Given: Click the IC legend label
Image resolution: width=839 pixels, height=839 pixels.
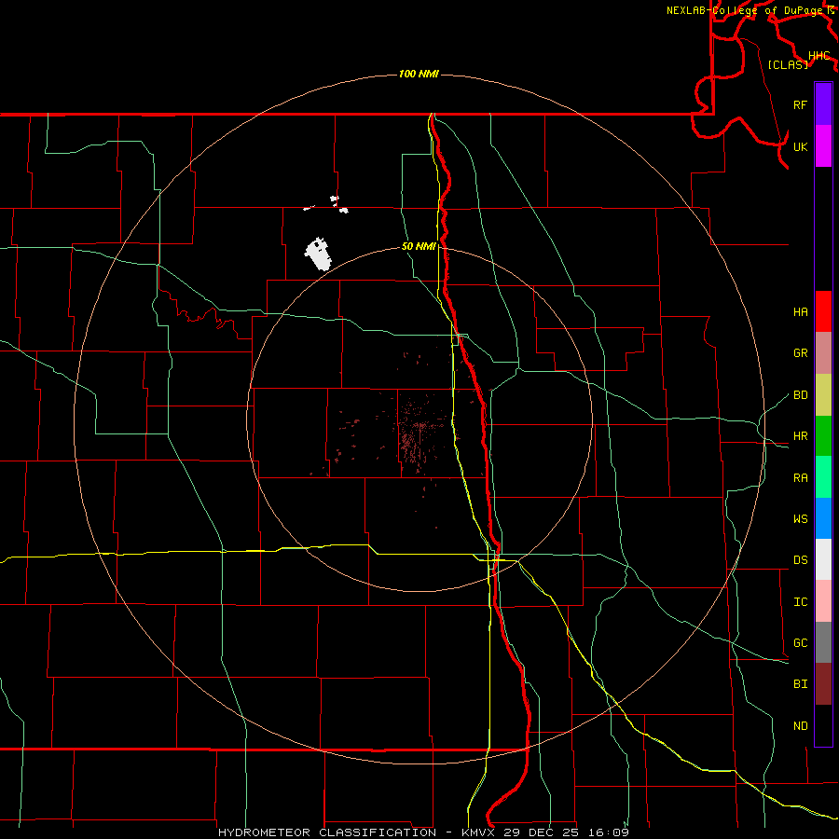Looking at the screenshot, I should click(x=800, y=602).
